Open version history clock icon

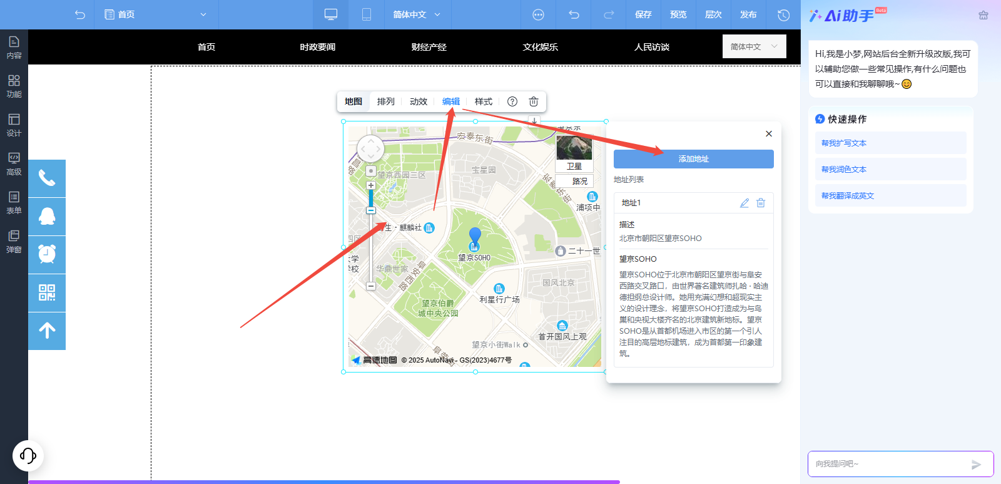[x=783, y=14]
